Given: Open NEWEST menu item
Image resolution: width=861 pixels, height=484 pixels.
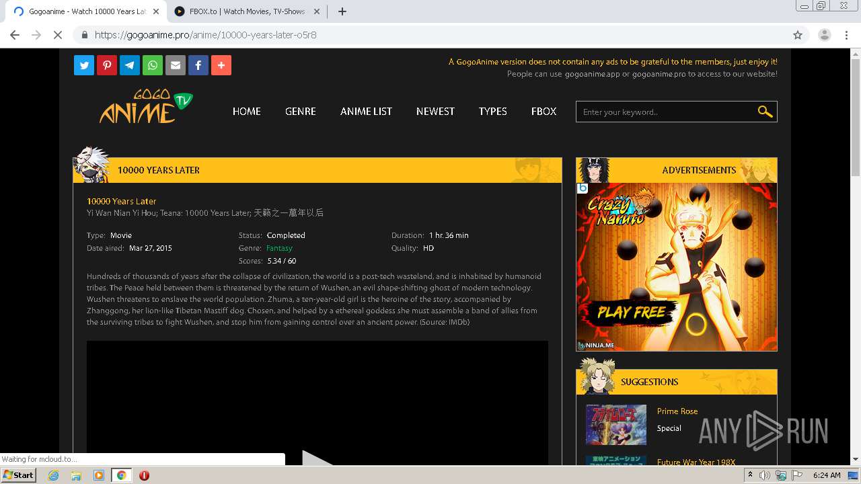Looking at the screenshot, I should pos(435,112).
